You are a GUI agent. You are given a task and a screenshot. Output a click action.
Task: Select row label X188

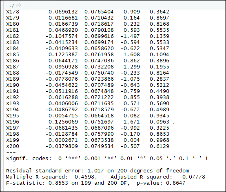pyautogui.click(x=13, y=73)
